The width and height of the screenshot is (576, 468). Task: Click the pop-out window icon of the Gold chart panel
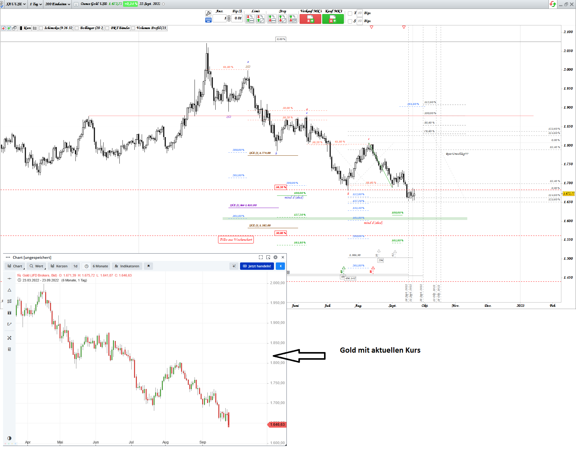(268, 257)
